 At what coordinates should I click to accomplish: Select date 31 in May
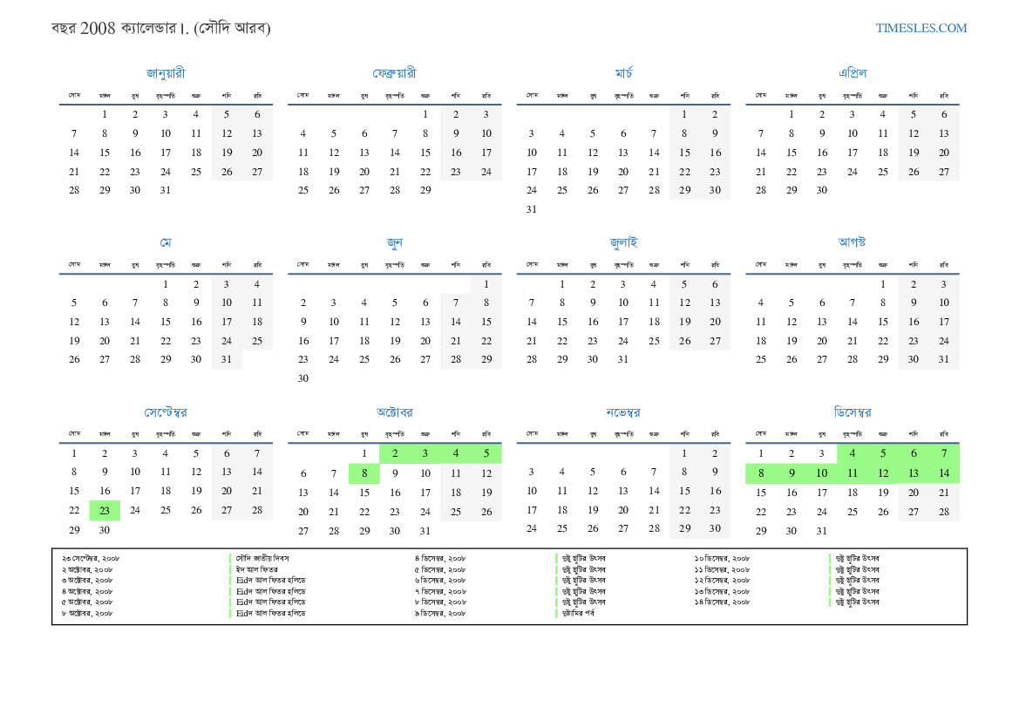[226, 359]
